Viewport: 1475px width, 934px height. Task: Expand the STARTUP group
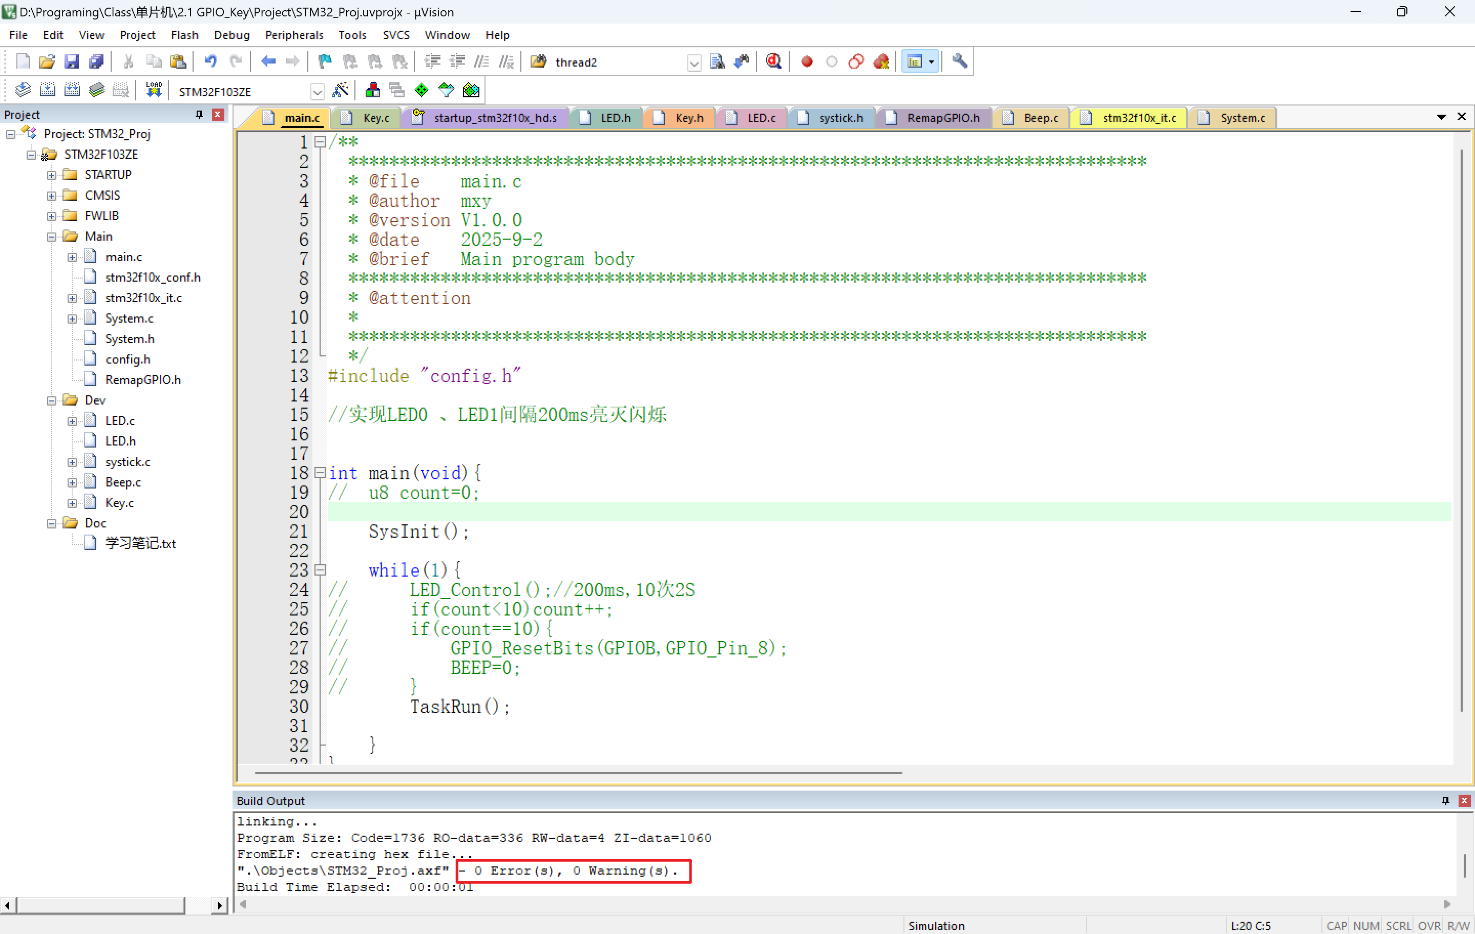click(x=51, y=175)
